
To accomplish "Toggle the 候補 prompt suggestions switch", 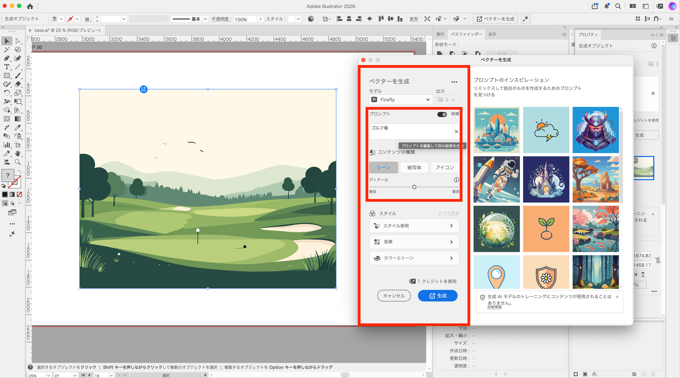I will [442, 114].
